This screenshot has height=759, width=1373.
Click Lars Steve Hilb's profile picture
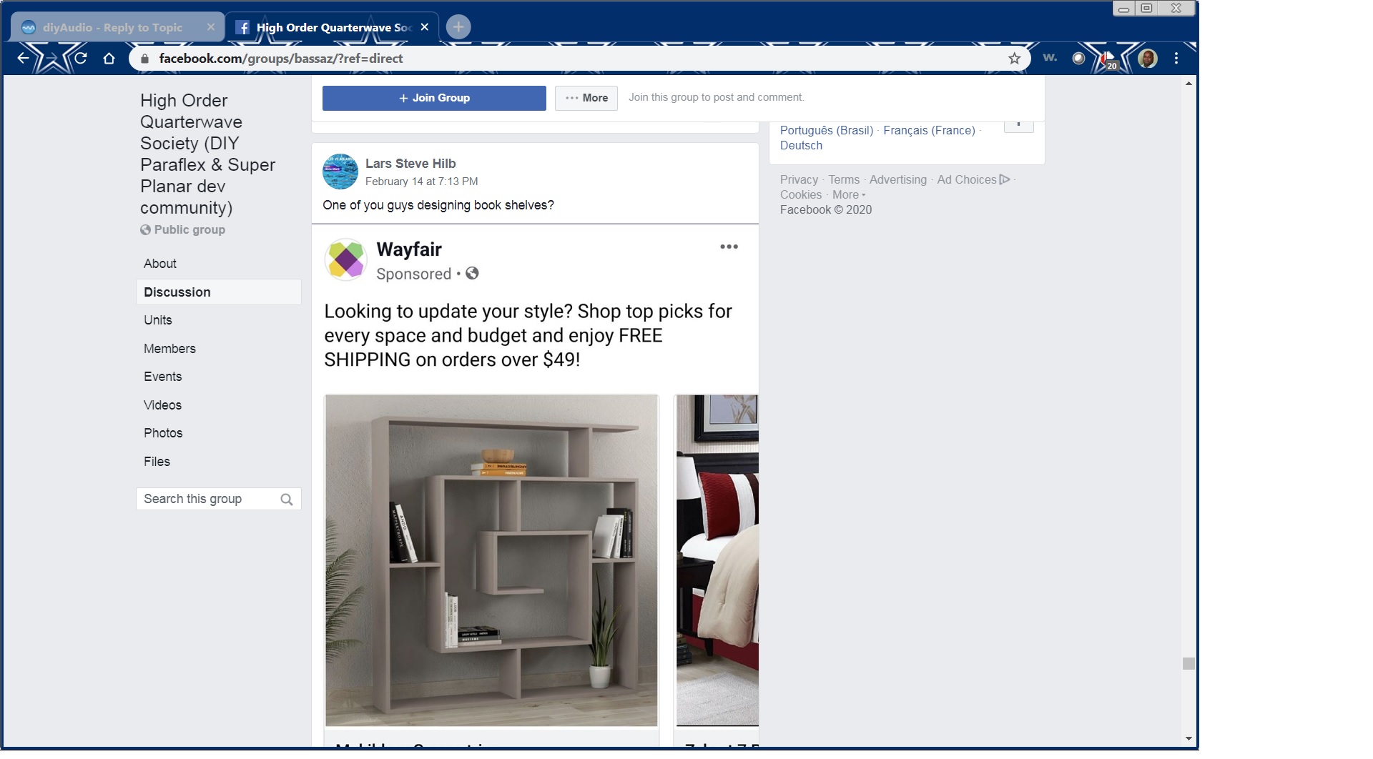coord(340,172)
